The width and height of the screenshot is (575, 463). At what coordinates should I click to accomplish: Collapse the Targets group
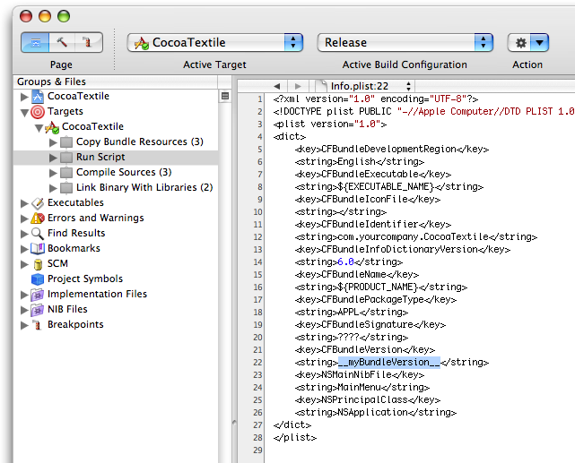click(23, 112)
